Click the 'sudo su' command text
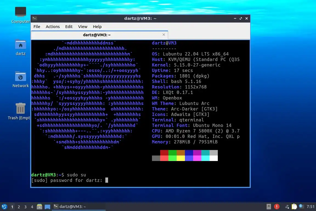This screenshot has width=316, height=211. (x=76, y=175)
